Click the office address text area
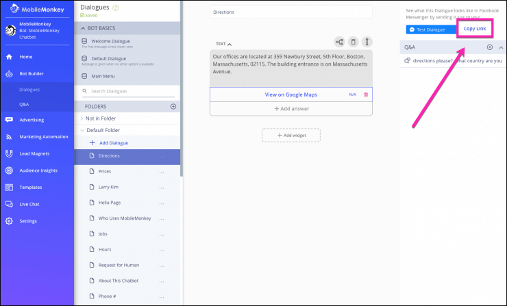 (x=291, y=68)
